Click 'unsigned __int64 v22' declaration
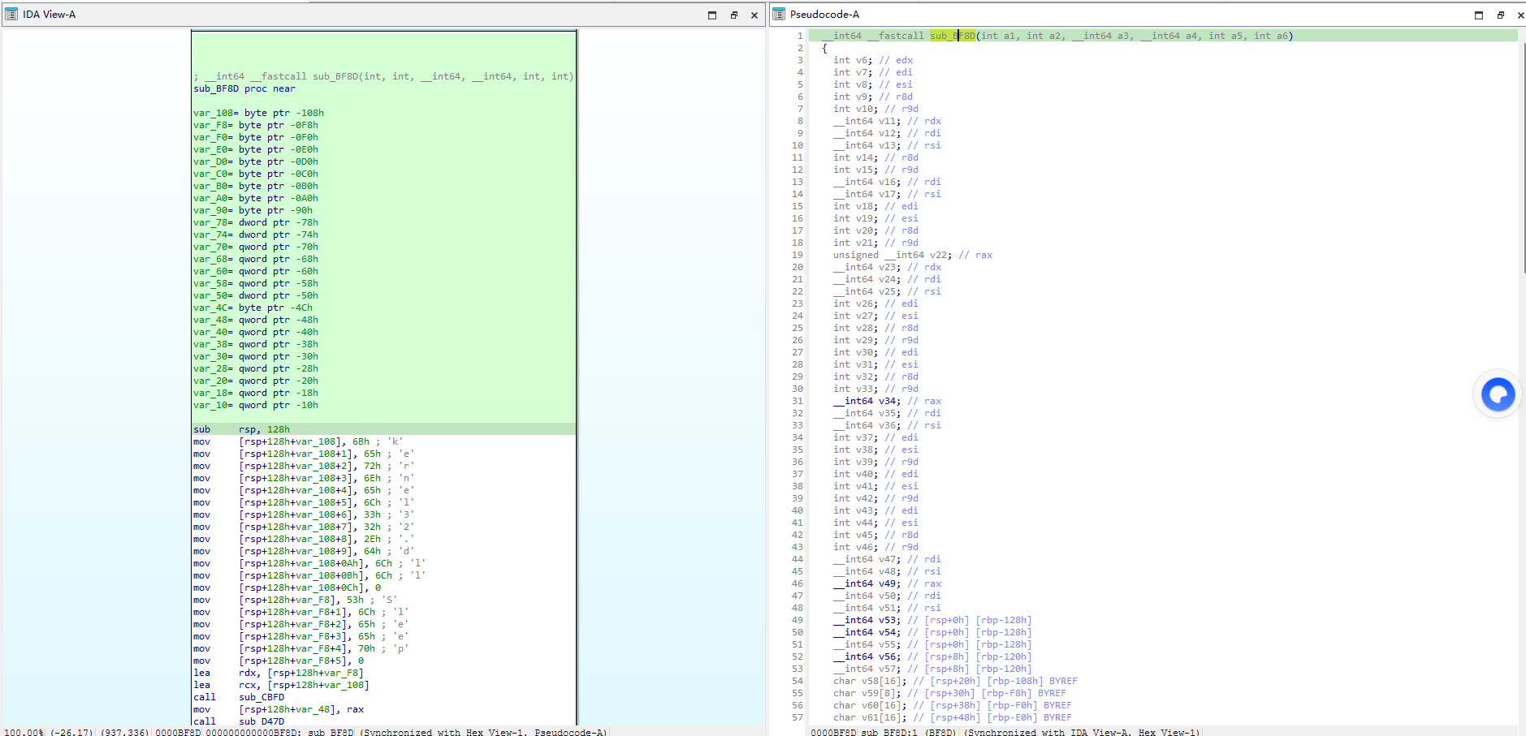Viewport: 1526px width, 736px height. pyautogui.click(x=913, y=255)
